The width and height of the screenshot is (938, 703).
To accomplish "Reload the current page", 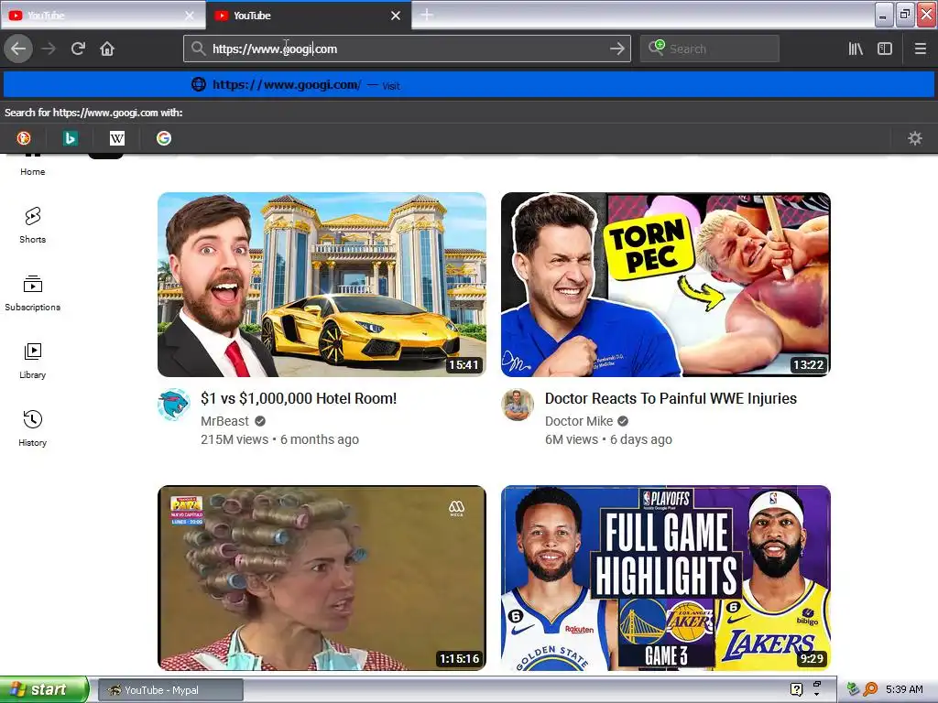I will tap(78, 49).
